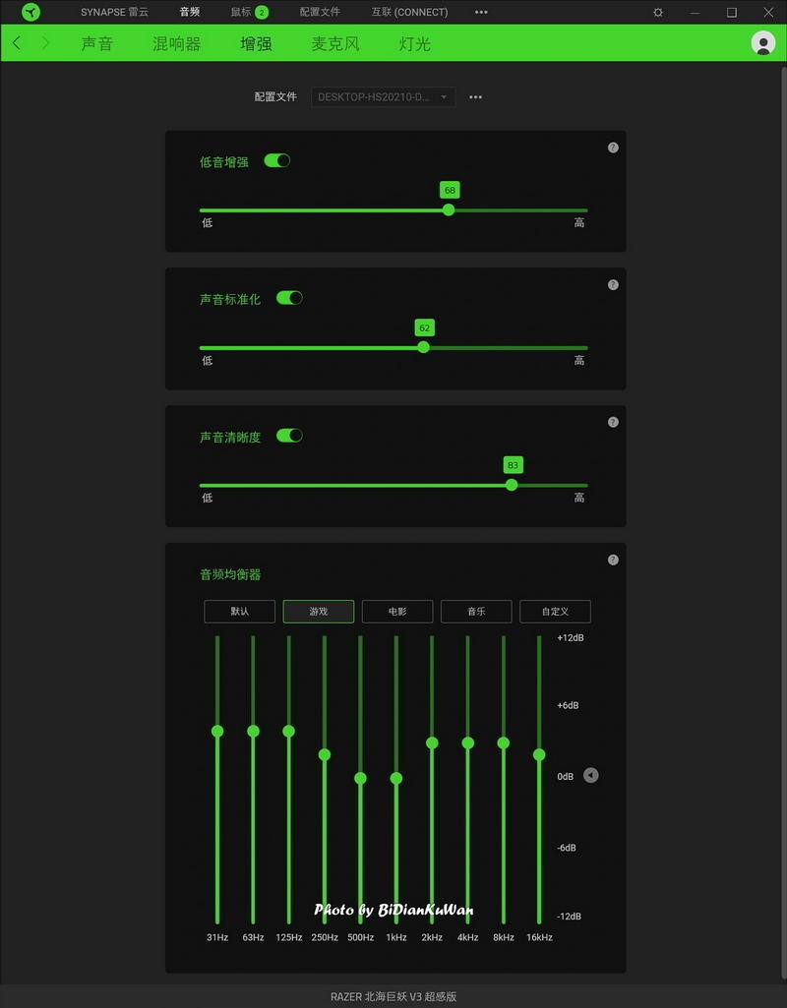Click the 250Hz equalizer slider handle

coord(325,754)
